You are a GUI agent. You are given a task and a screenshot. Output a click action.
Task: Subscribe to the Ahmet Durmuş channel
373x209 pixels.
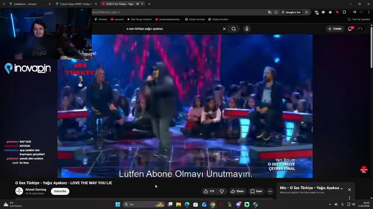coord(60,191)
